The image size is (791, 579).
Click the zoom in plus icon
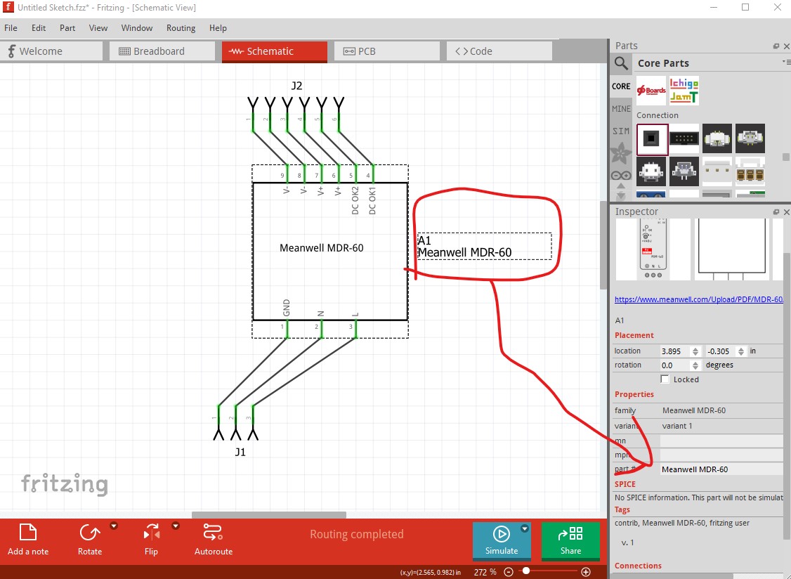(586, 572)
